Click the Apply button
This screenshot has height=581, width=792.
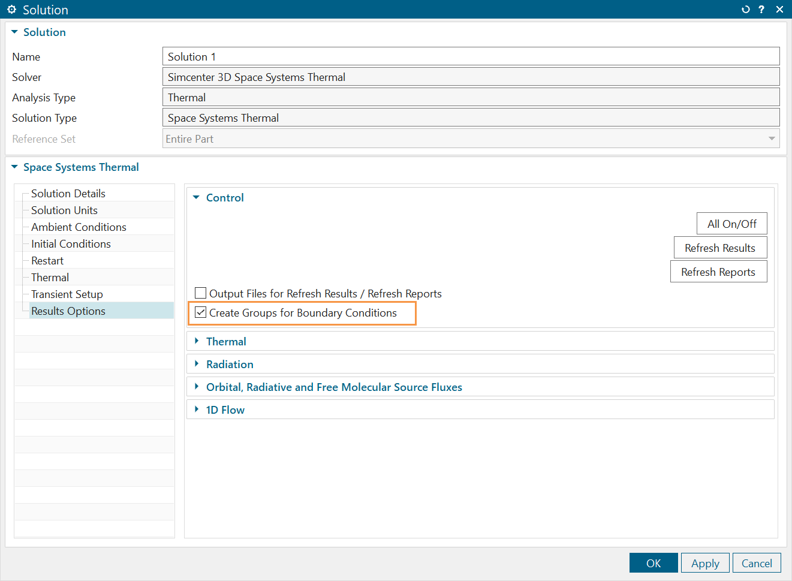[x=704, y=563]
